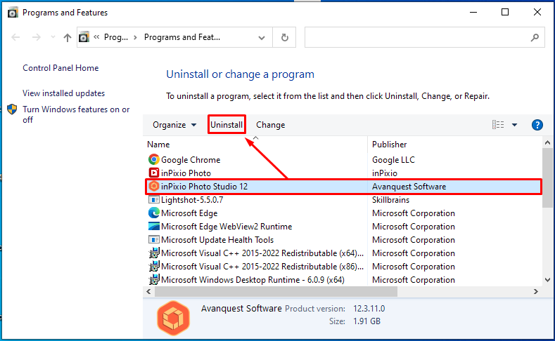The height and width of the screenshot is (341, 555).
Task: Sort list by Name column header
Action: tap(159, 145)
